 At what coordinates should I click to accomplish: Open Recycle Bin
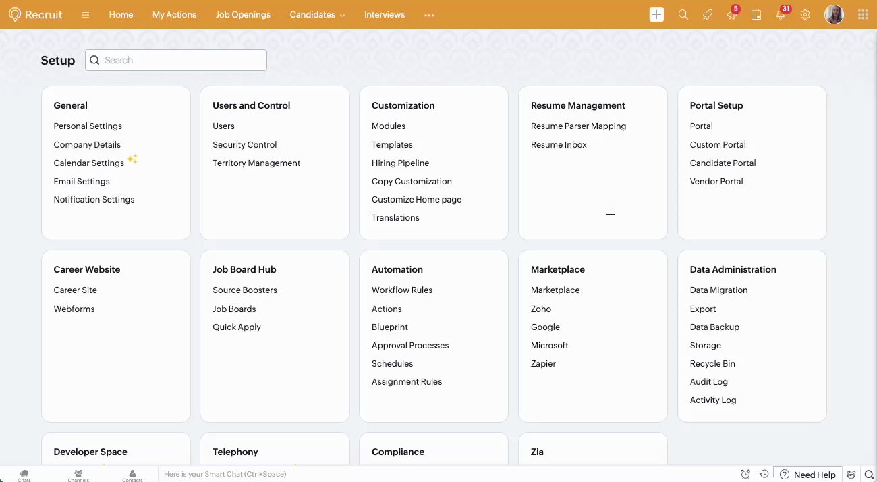pos(712,364)
